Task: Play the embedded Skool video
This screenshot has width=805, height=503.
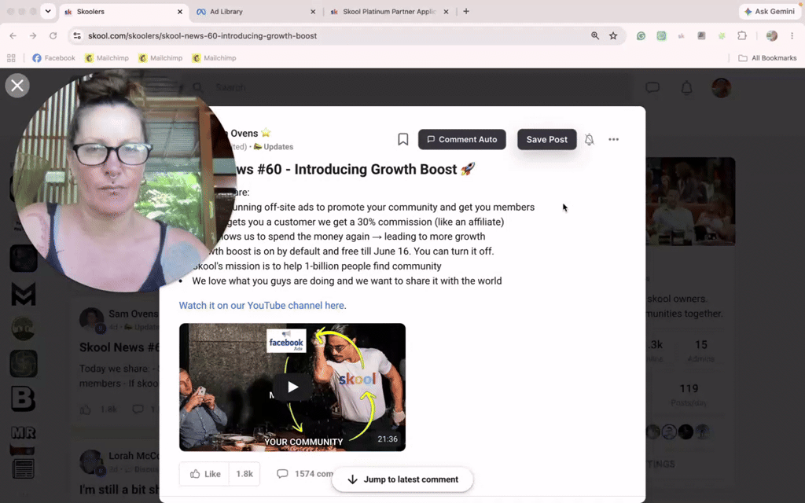Action: 292,387
